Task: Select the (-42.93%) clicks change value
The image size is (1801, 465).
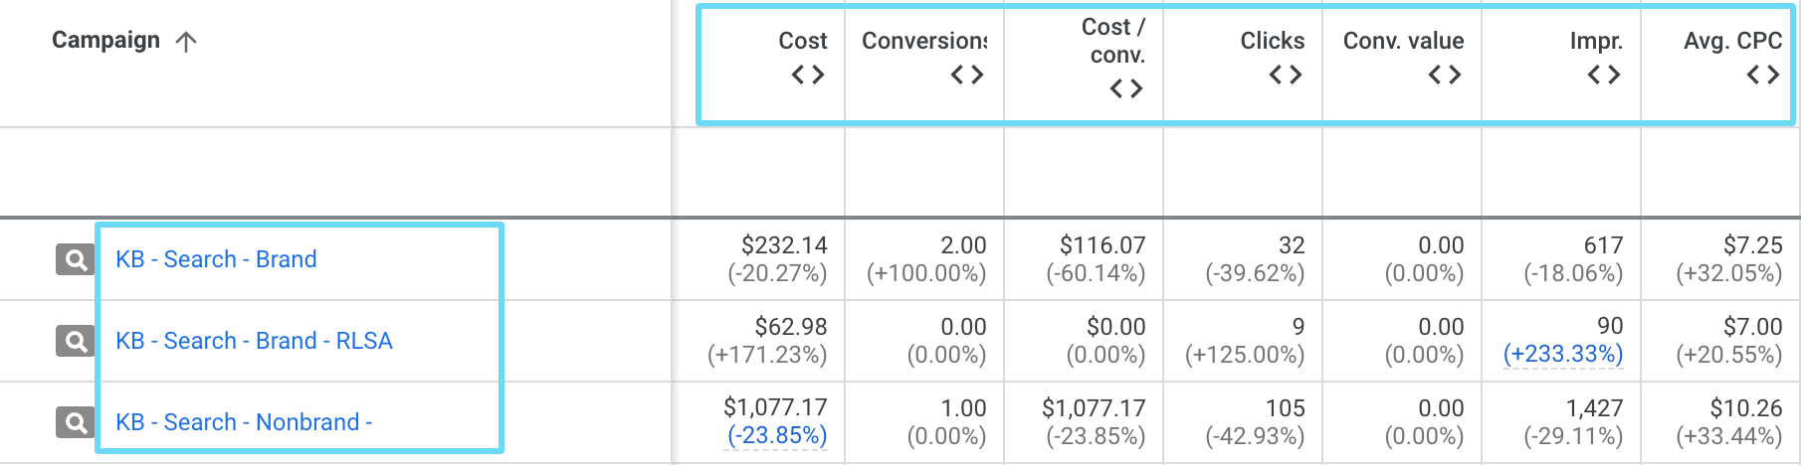Action: point(1255,436)
